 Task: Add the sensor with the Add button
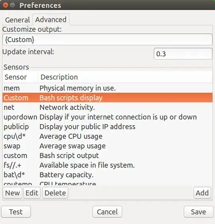click(202, 193)
